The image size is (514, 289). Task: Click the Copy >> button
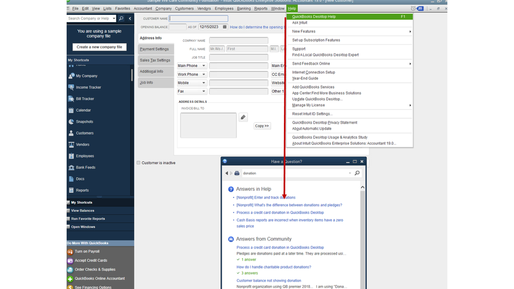(262, 126)
